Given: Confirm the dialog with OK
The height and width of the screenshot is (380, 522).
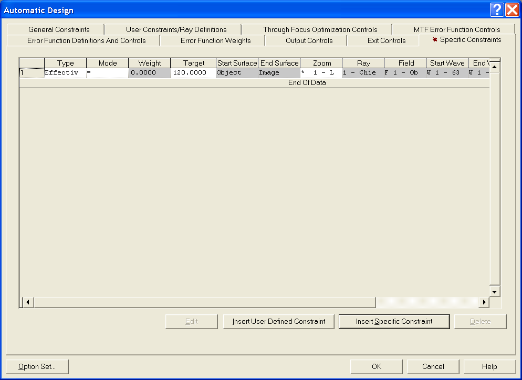Looking at the screenshot, I should click(x=376, y=366).
